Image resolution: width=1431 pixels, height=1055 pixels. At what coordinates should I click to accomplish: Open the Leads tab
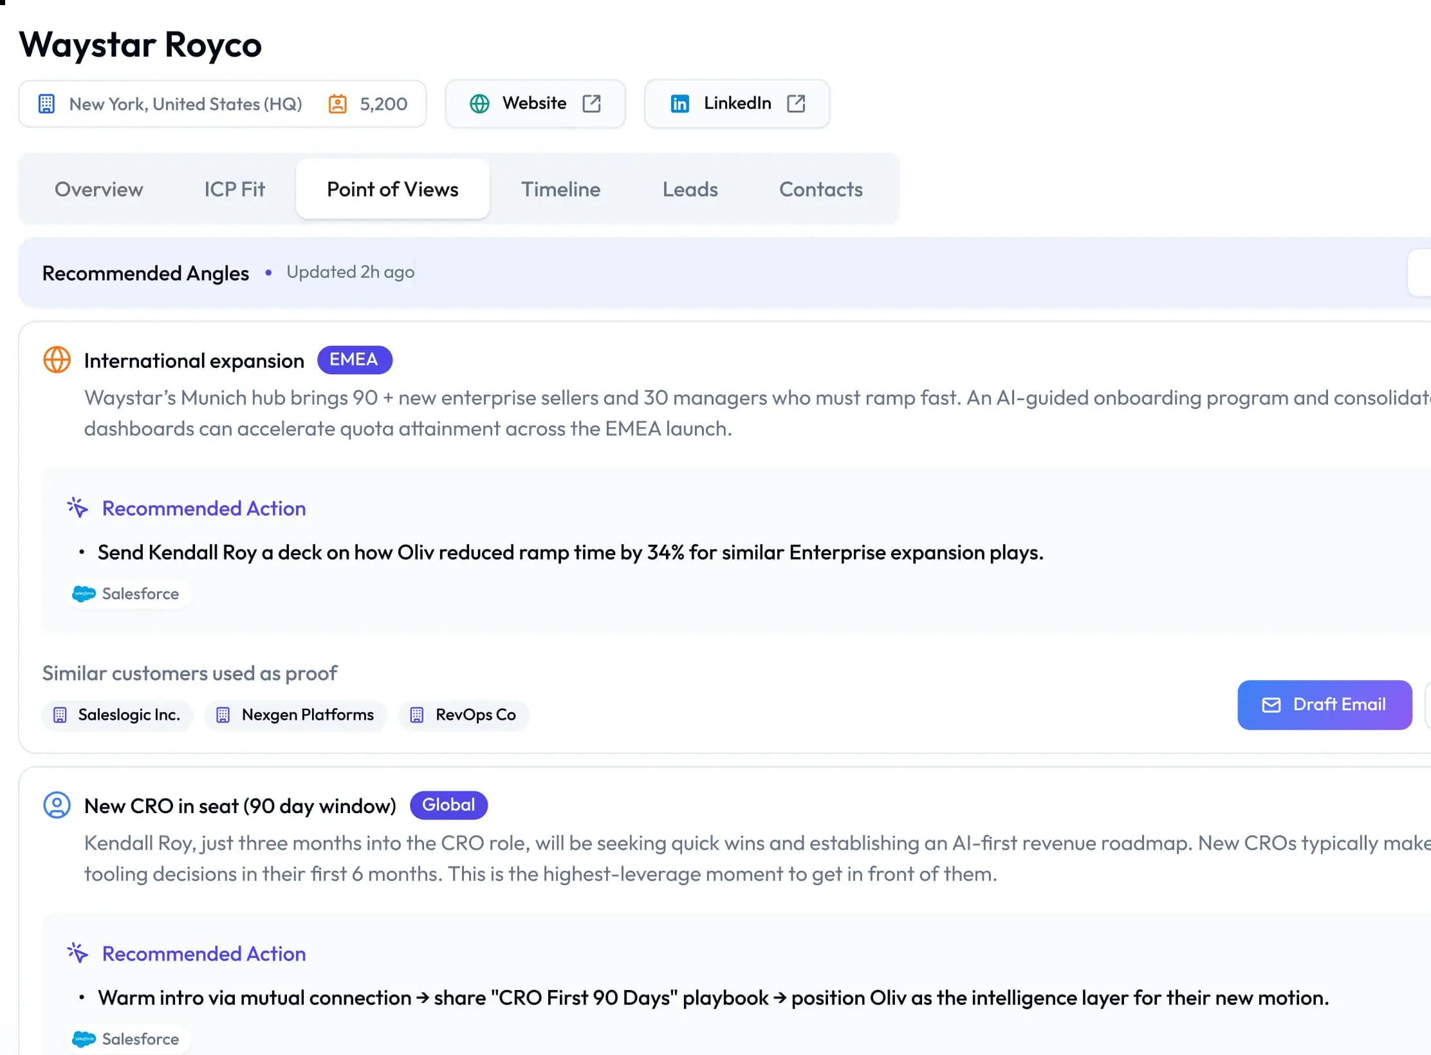pos(690,189)
